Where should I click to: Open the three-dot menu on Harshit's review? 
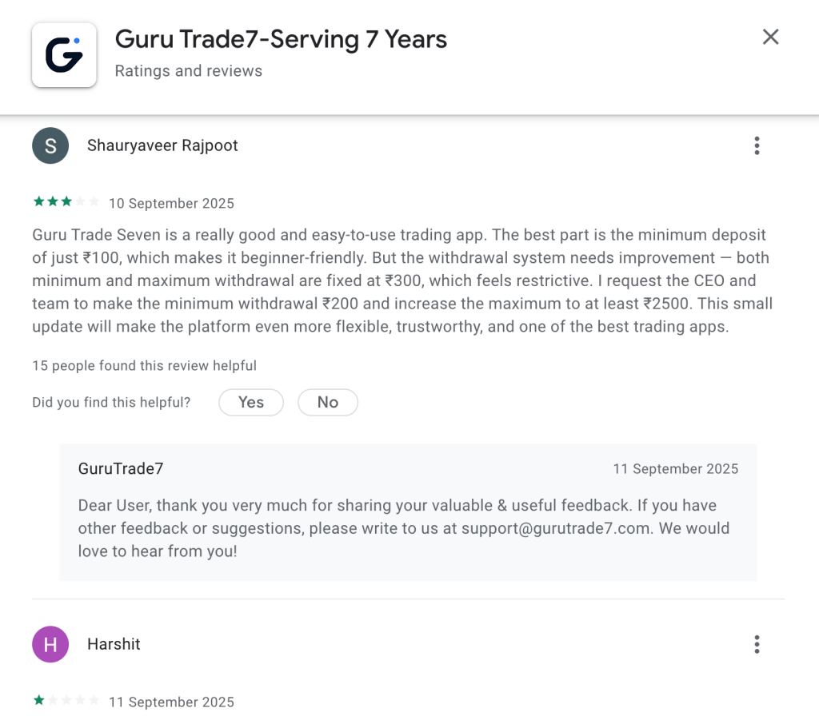click(757, 644)
